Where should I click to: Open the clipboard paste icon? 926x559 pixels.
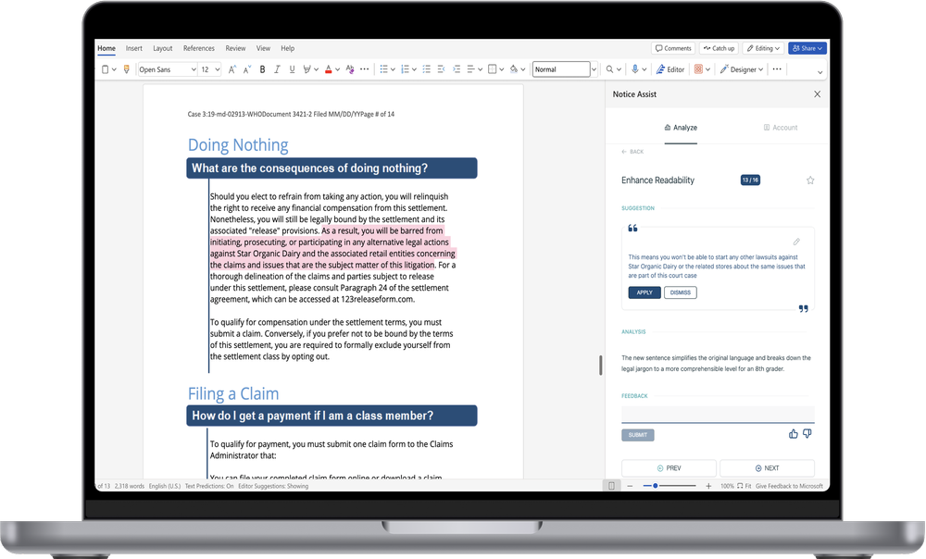click(x=106, y=69)
